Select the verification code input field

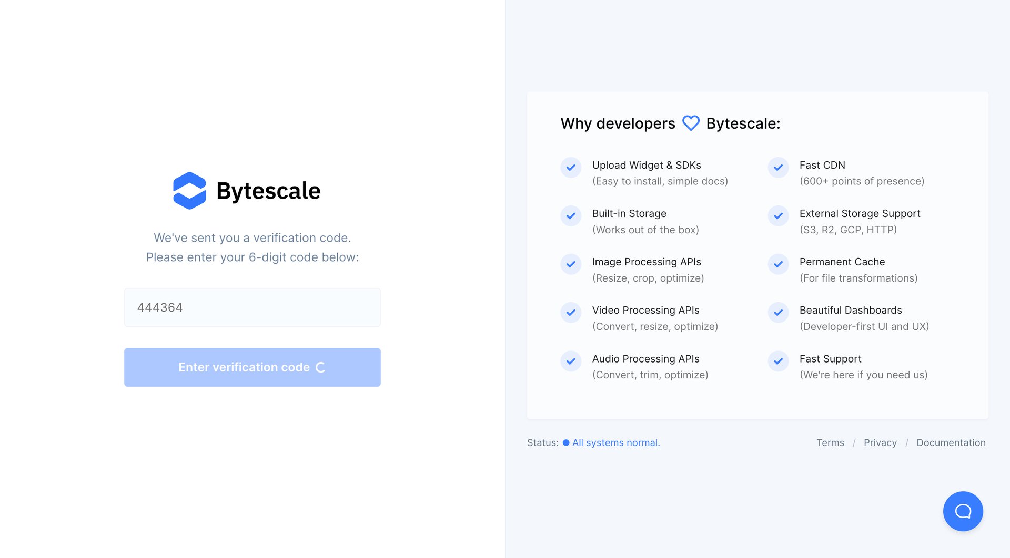252,307
